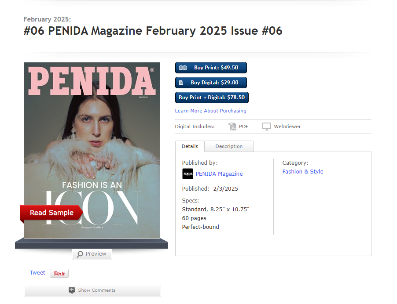Click the red Read Sample ribbon
The height and width of the screenshot is (304, 397).
(51, 213)
